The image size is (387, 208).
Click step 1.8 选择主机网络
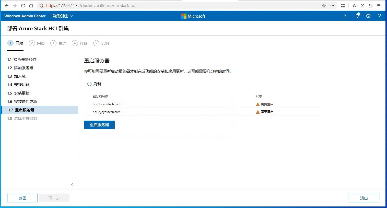[39, 119]
